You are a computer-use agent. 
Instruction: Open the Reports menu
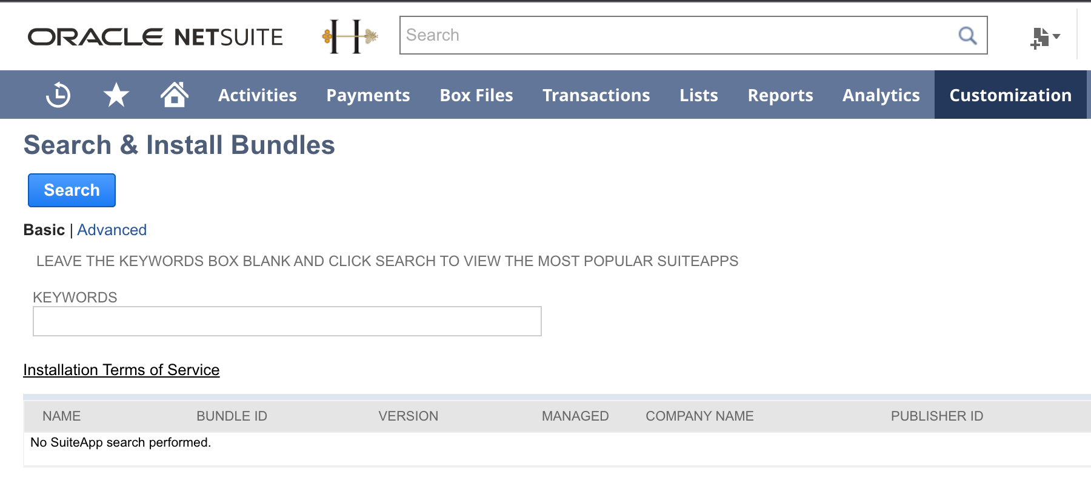point(780,95)
